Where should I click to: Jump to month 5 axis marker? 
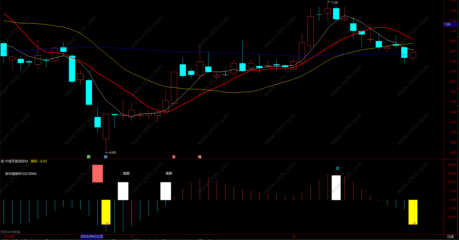(x=132, y=237)
